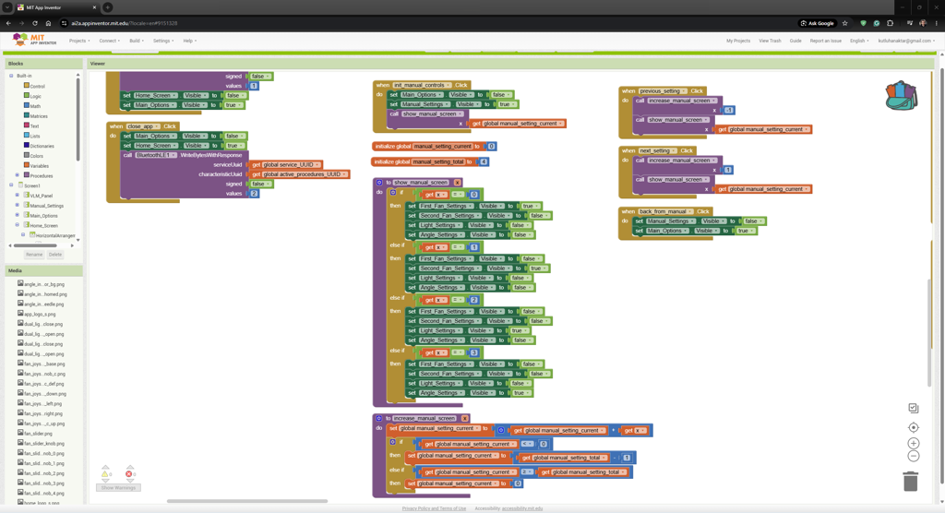The width and height of the screenshot is (945, 513).
Task: Open My Projects link
Action: 738,41
